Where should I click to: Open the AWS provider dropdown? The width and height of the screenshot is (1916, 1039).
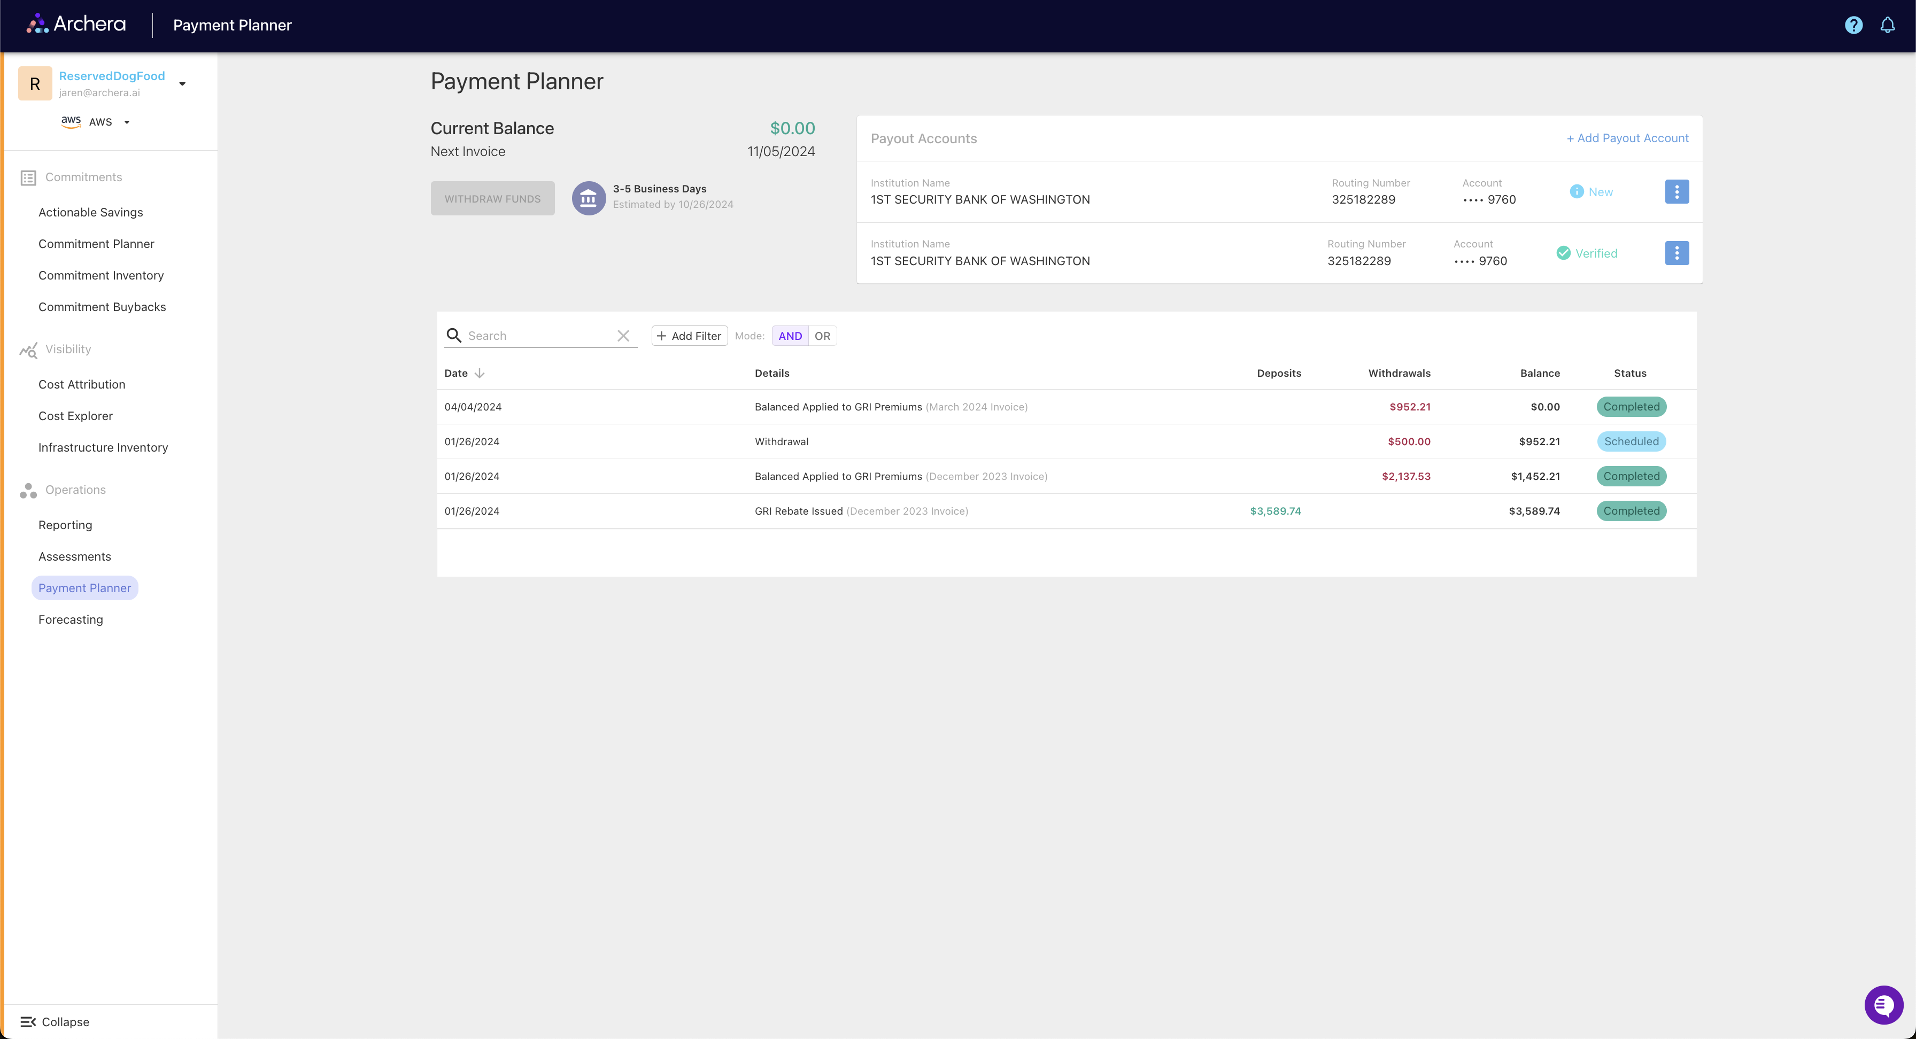point(127,123)
